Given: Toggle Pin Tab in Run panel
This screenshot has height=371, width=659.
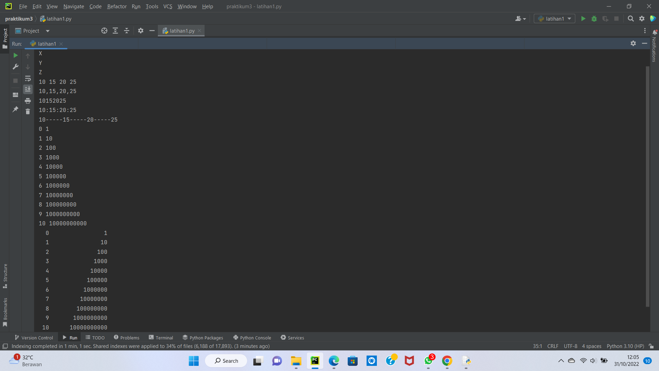Looking at the screenshot, I should (15, 109).
